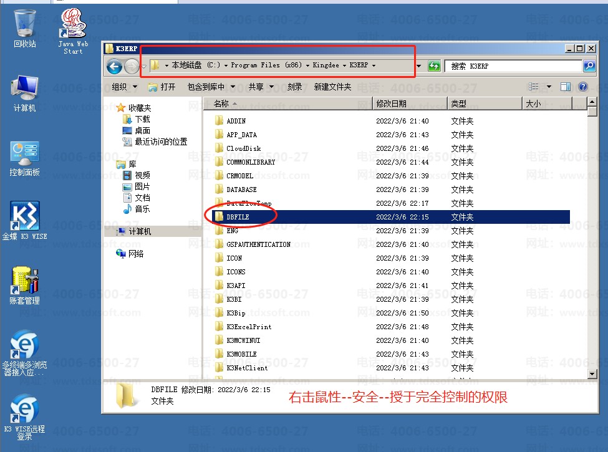Click the change view icon
Screen dimensions: 608x452
pos(534,87)
